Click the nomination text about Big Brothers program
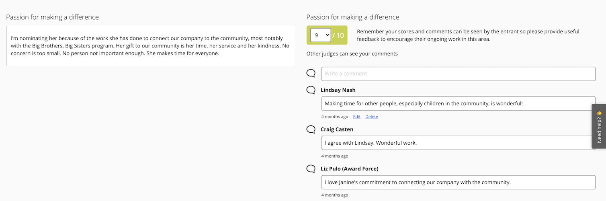 (151, 45)
